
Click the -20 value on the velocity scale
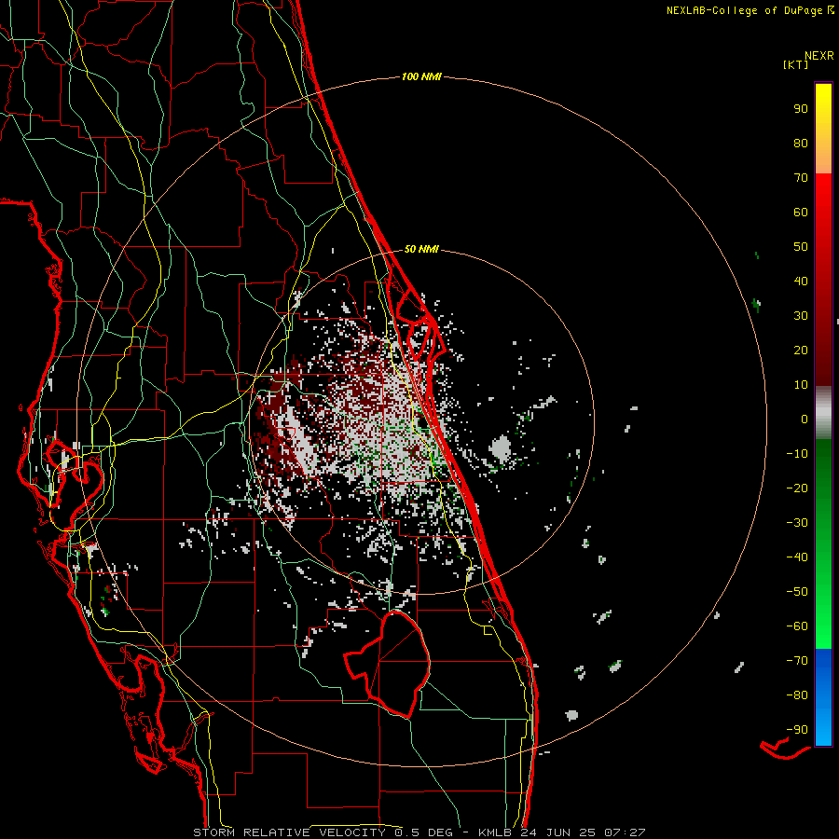click(797, 488)
